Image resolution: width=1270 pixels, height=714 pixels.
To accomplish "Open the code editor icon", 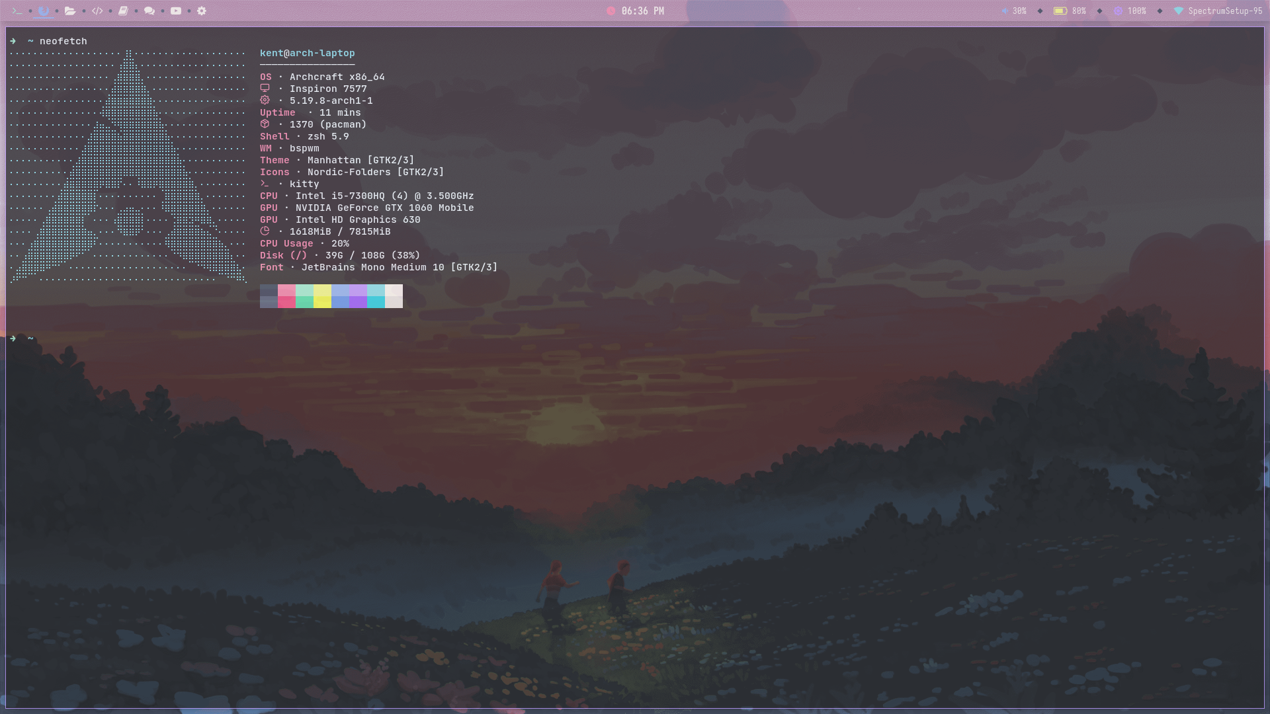I will (97, 11).
